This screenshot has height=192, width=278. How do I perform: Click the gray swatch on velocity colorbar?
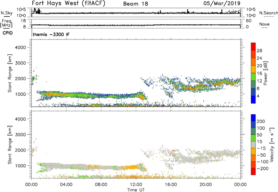tap(253, 145)
